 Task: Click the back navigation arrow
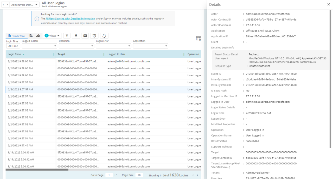pos(3,4)
